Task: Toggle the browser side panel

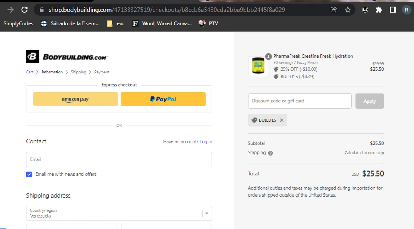Action: click(393, 10)
